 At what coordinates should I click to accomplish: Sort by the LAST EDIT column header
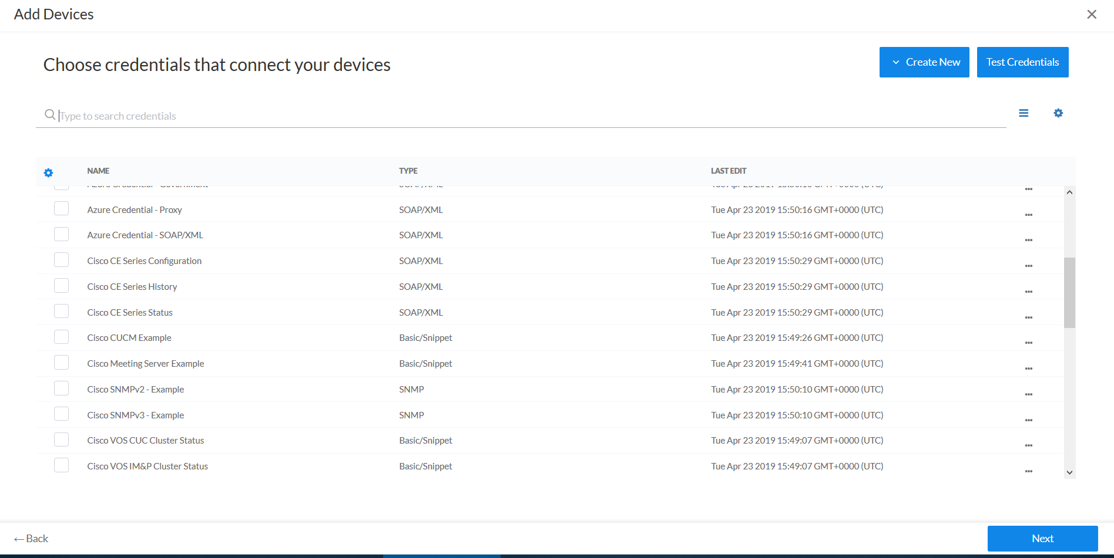tap(728, 171)
